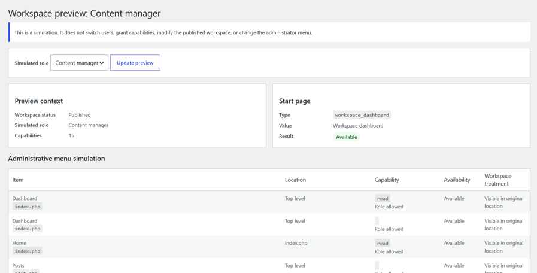This screenshot has height=273, width=537.
Task: Click the simulation notice text
Action: (163, 32)
